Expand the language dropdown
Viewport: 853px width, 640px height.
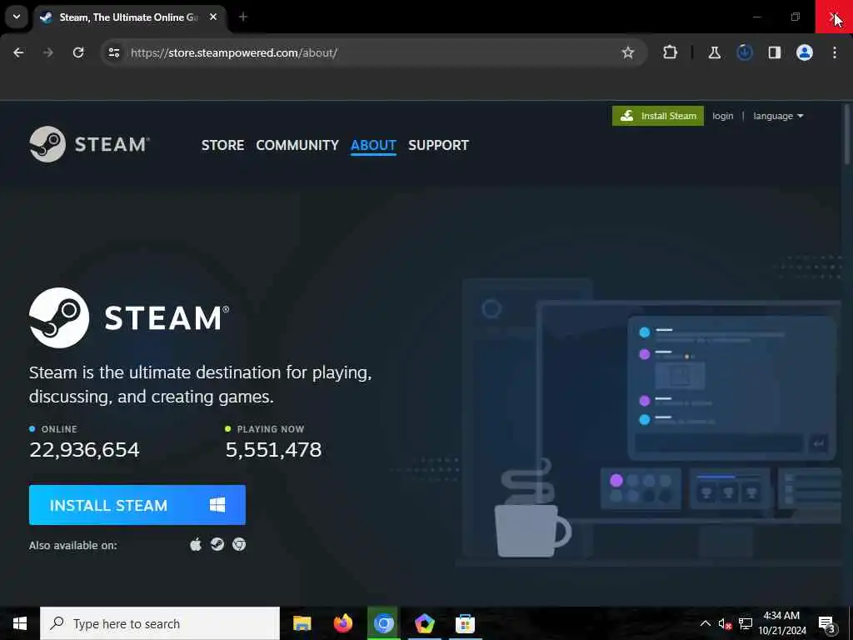pos(778,116)
